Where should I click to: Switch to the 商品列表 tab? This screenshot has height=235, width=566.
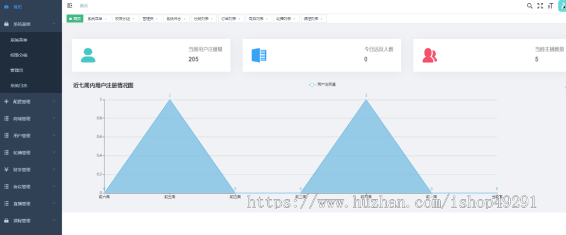pos(259,19)
